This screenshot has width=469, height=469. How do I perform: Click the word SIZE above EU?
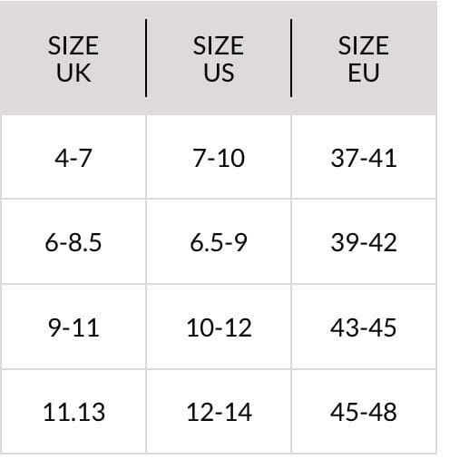(364, 45)
